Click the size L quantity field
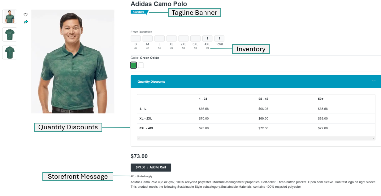 [159, 39]
